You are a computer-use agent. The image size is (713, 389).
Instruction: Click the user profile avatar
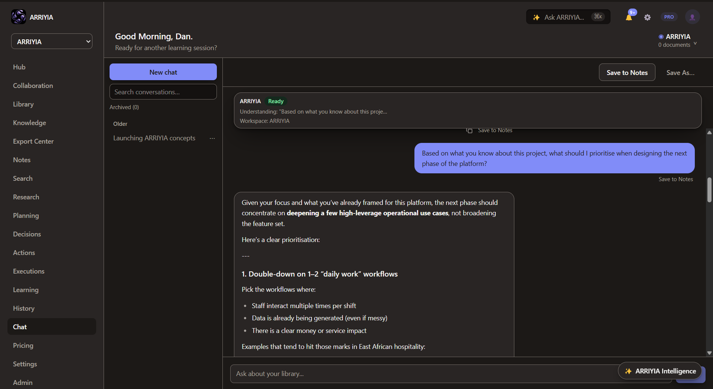[692, 17]
